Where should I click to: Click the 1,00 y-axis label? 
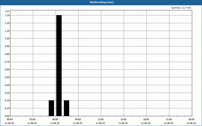tap(7, 39)
